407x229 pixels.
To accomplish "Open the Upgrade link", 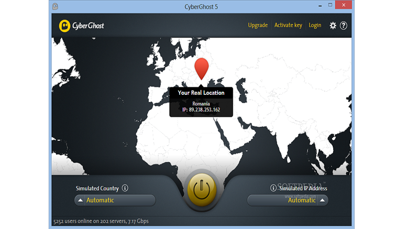I will click(x=258, y=25).
